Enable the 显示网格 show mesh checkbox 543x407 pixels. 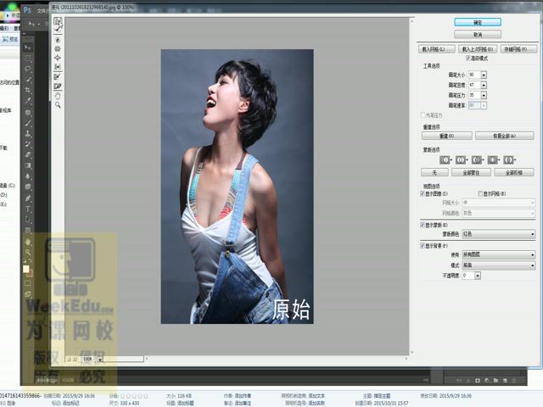point(480,193)
